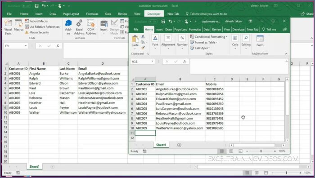The image size is (315, 178).
Task: Open Macro Security settings
Action: coord(37,32)
